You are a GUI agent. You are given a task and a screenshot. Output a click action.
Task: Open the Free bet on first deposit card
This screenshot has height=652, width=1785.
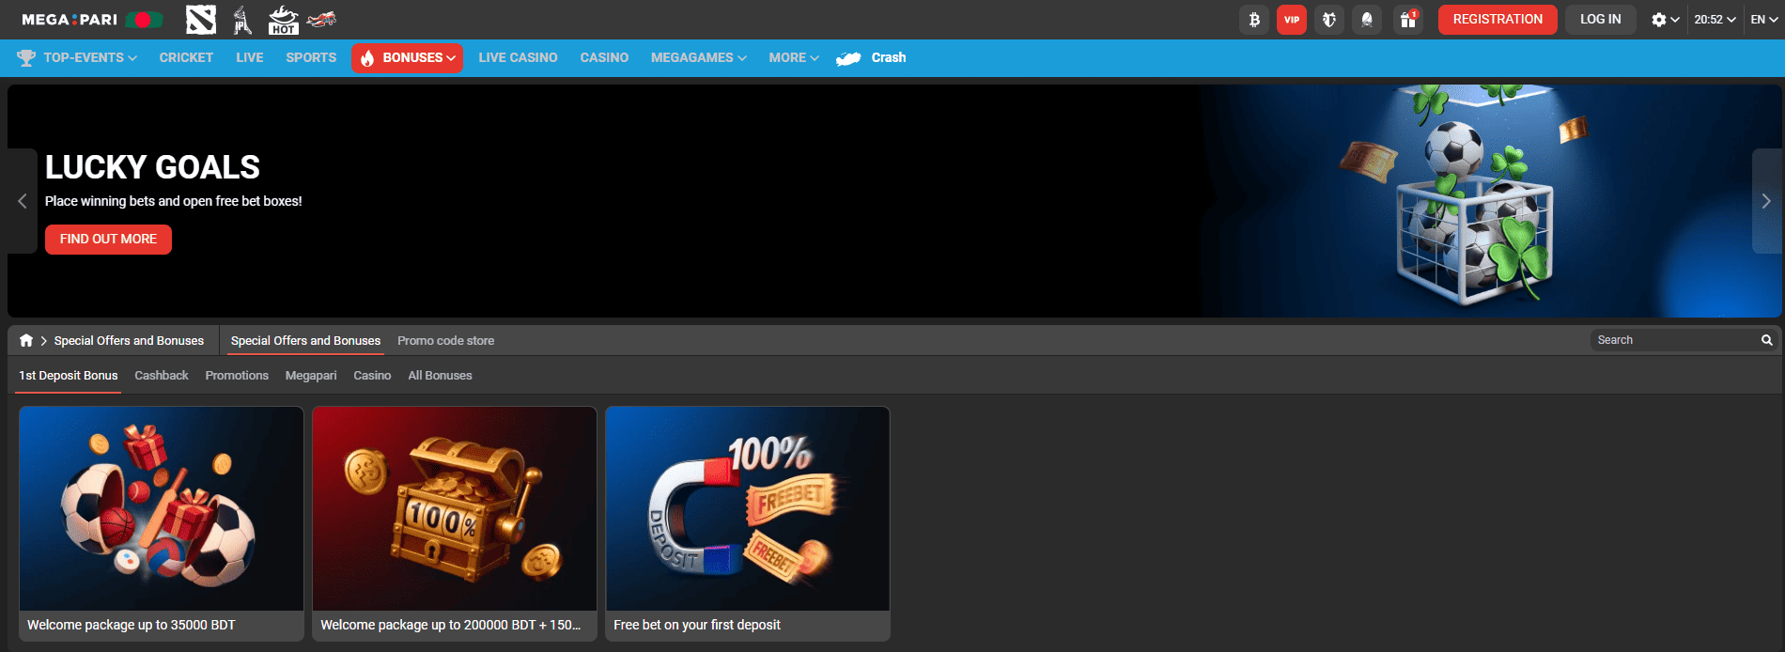click(747, 523)
